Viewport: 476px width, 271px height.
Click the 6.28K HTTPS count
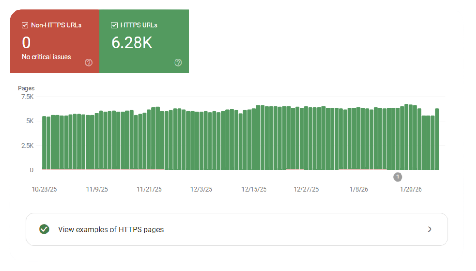point(132,42)
